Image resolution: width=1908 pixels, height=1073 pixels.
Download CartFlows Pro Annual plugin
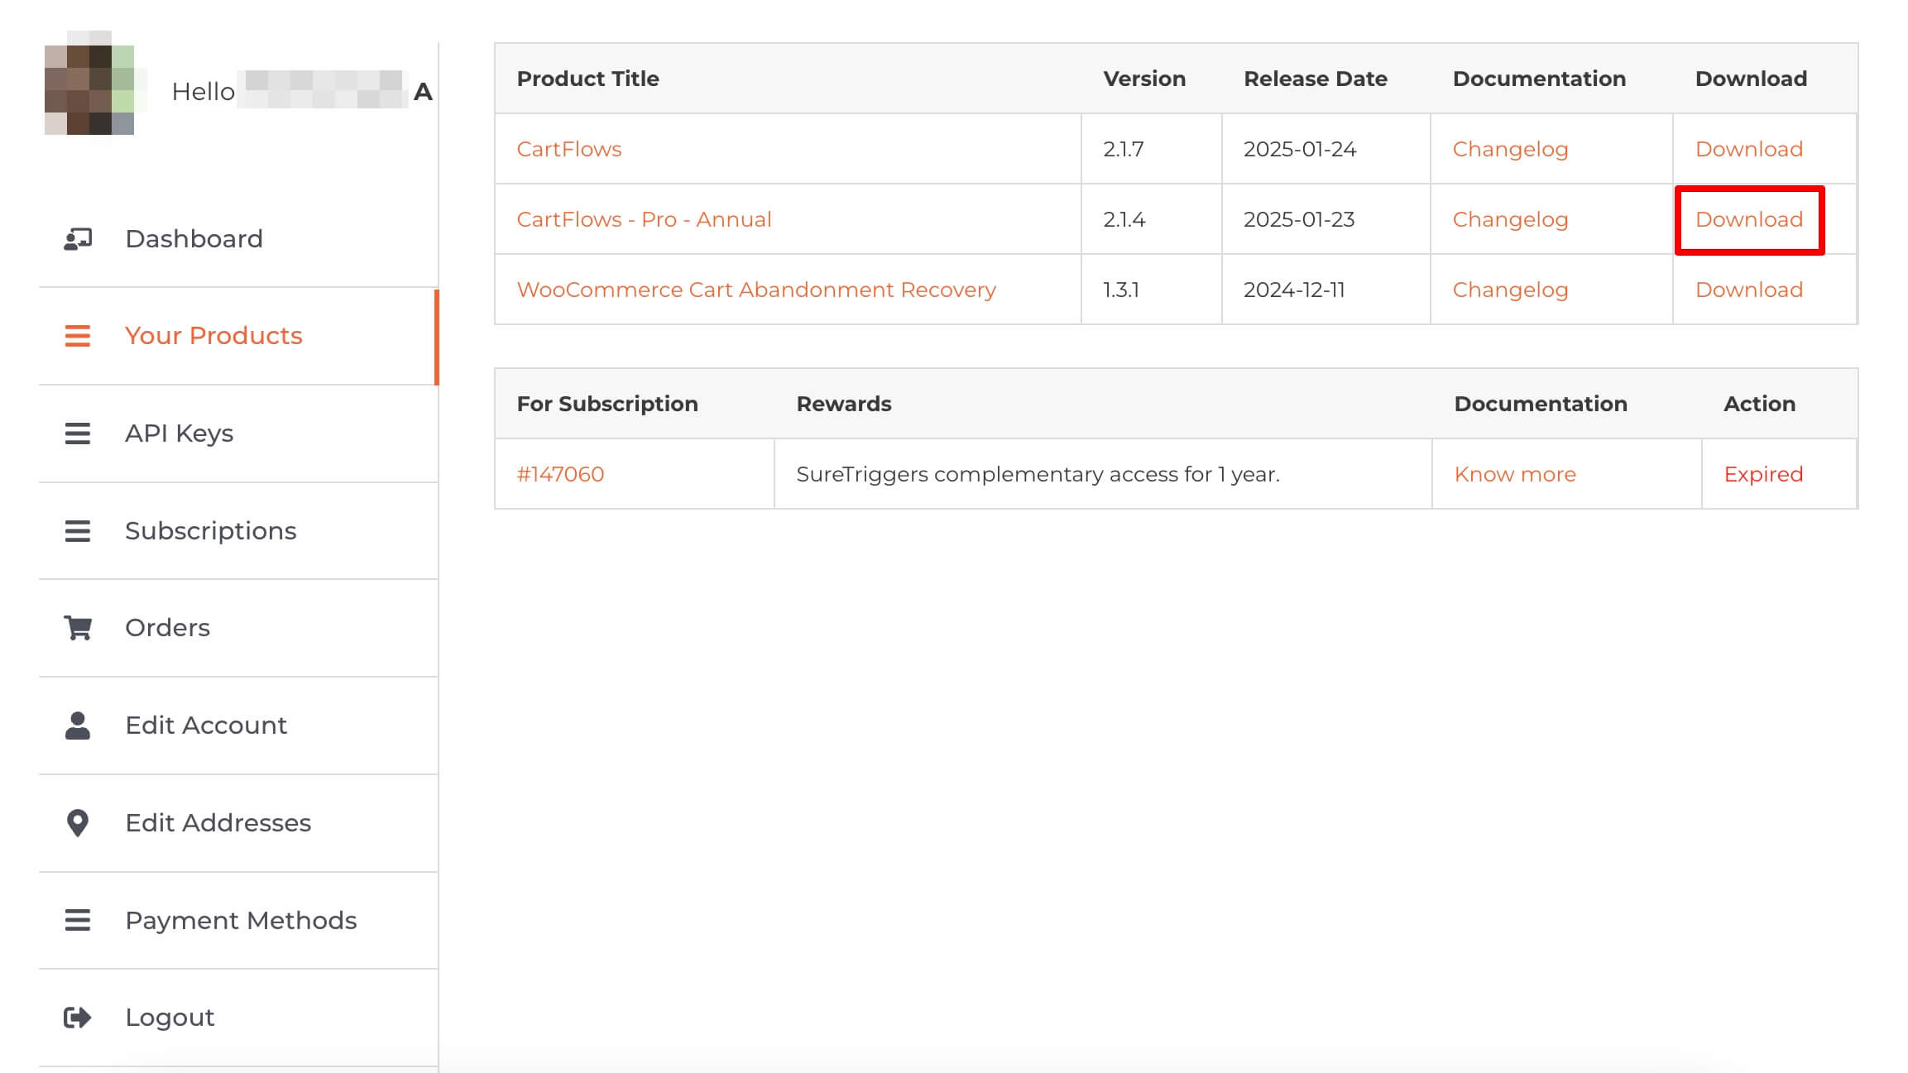tap(1748, 220)
